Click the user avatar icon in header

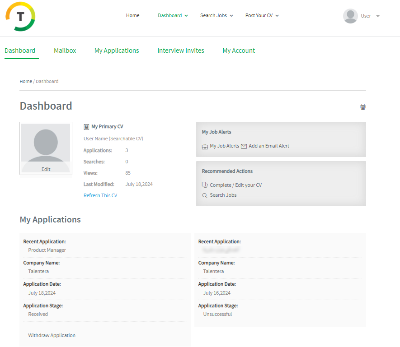pos(350,16)
